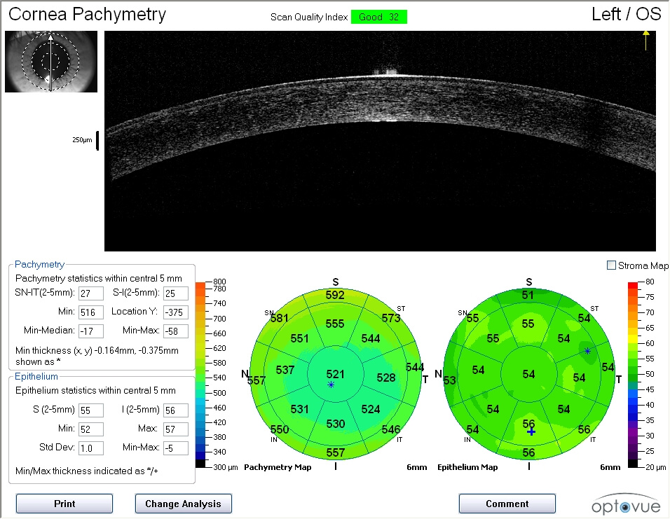Screen dimensions: 670x519
Task: Select epithelium S (2-5mm) field
Action: click(x=91, y=410)
